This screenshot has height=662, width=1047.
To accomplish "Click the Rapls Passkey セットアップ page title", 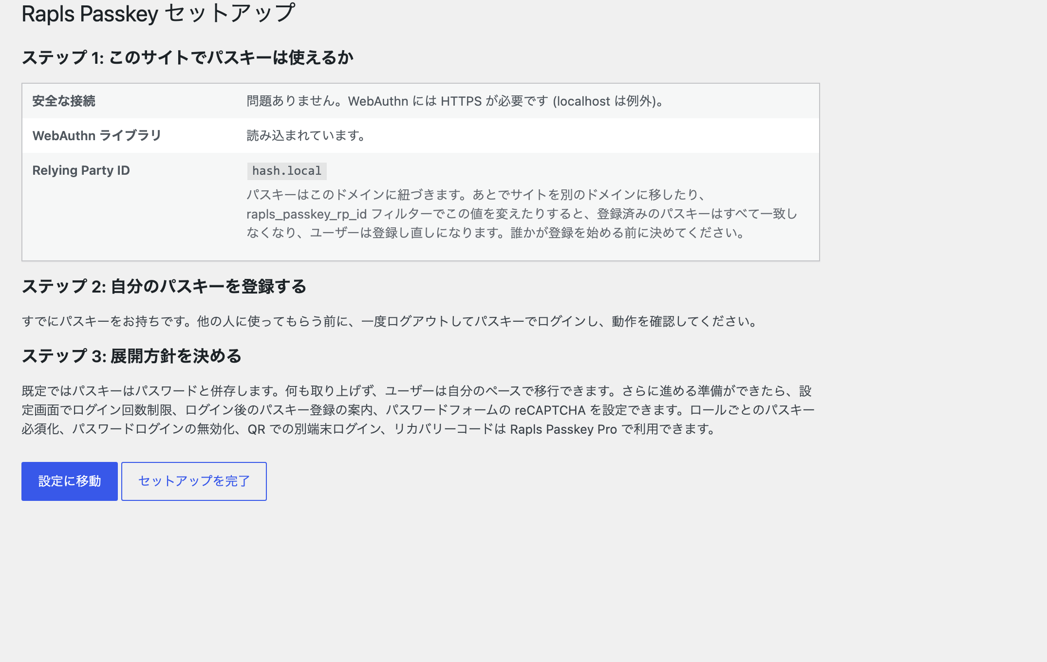I will click(158, 14).
